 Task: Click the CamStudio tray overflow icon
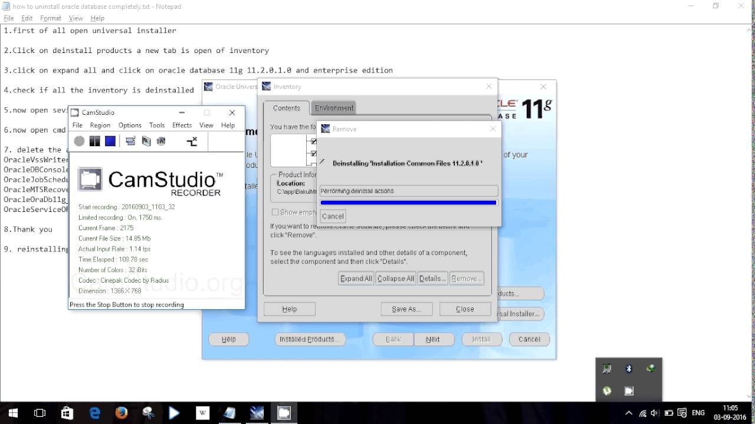pos(629,390)
